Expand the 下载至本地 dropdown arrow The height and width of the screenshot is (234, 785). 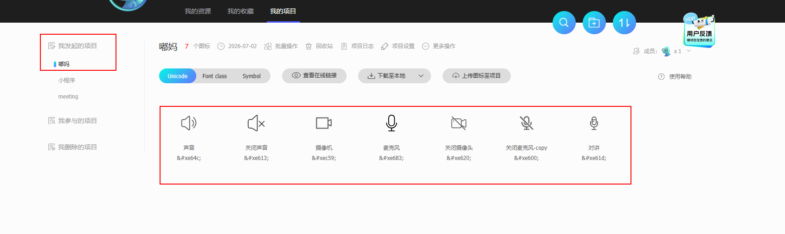point(421,76)
